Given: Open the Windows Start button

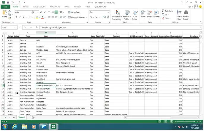Looking at the screenshot, I should point(5,127).
